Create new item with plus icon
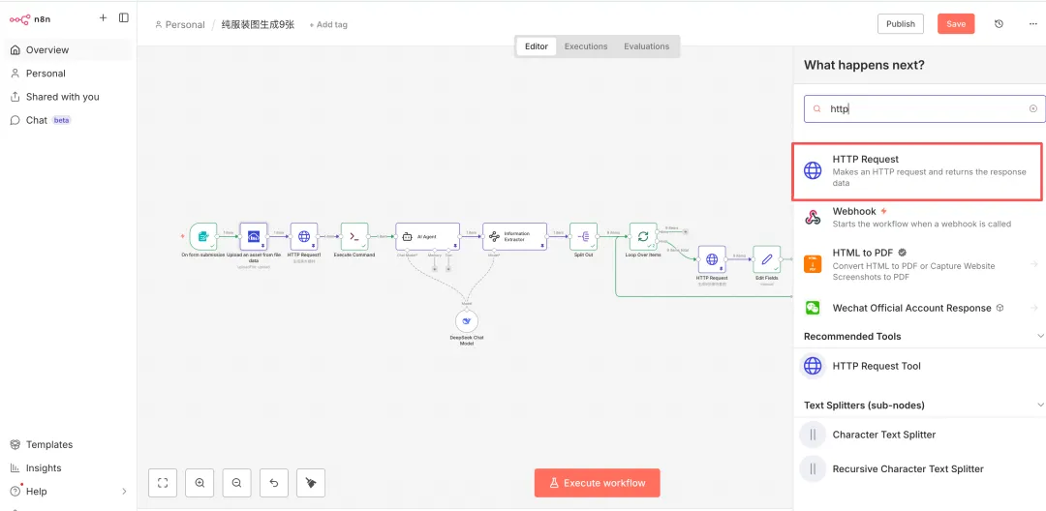 coord(103,18)
